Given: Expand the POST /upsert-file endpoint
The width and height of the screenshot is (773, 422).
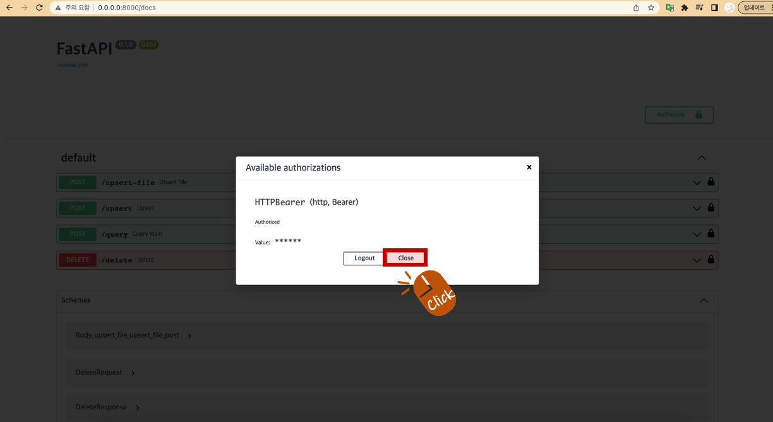Looking at the screenshot, I should (x=387, y=182).
